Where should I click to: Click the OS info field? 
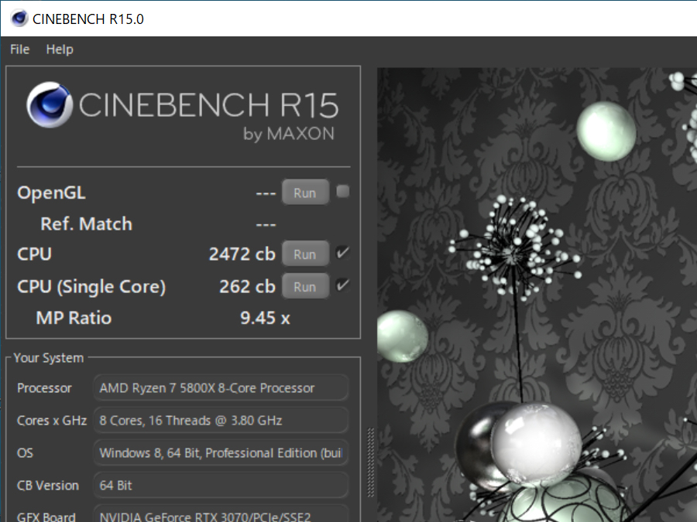[221, 453]
